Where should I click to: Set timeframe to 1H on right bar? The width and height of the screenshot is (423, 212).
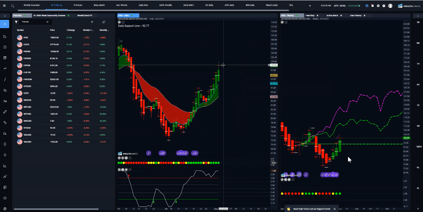click(418, 64)
